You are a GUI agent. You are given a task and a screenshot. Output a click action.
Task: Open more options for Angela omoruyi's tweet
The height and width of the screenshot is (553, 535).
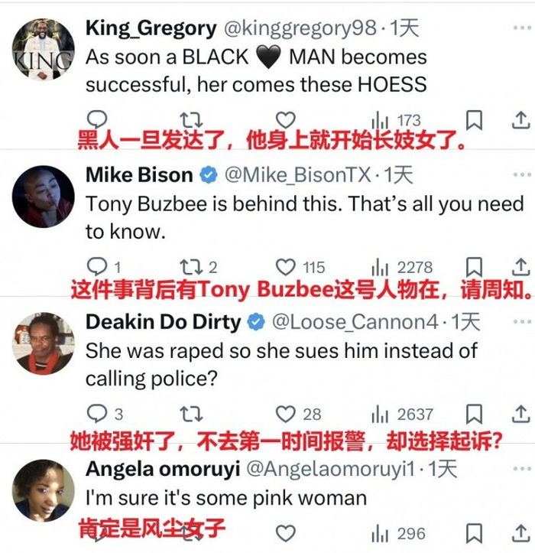click(x=522, y=469)
